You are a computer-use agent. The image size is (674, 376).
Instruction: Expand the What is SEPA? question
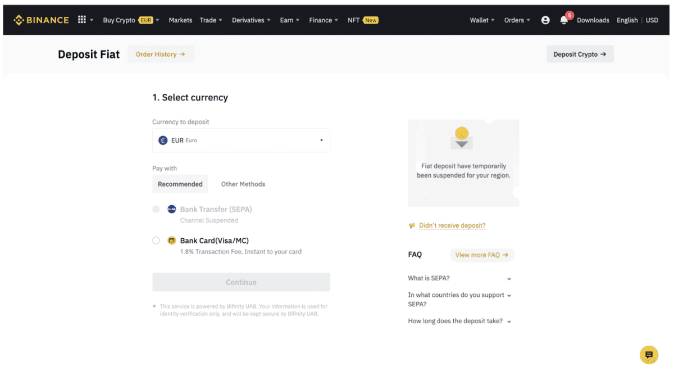pos(459,278)
